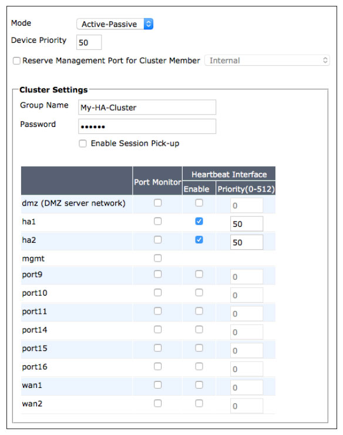Enable Session Pick-up checkbox
The width and height of the screenshot is (343, 435).
coord(83,143)
